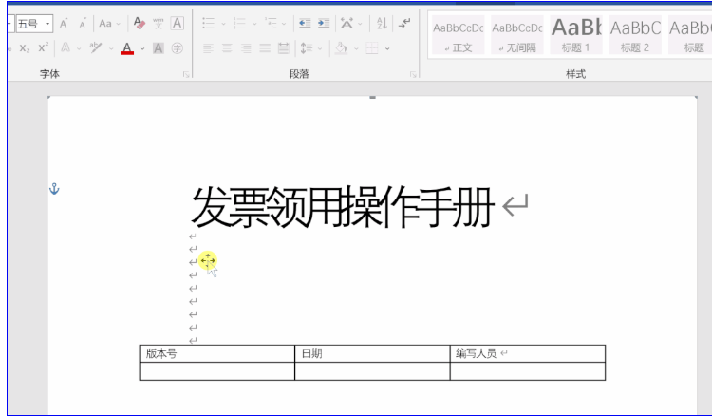Toggle show paragraph marks

point(404,23)
